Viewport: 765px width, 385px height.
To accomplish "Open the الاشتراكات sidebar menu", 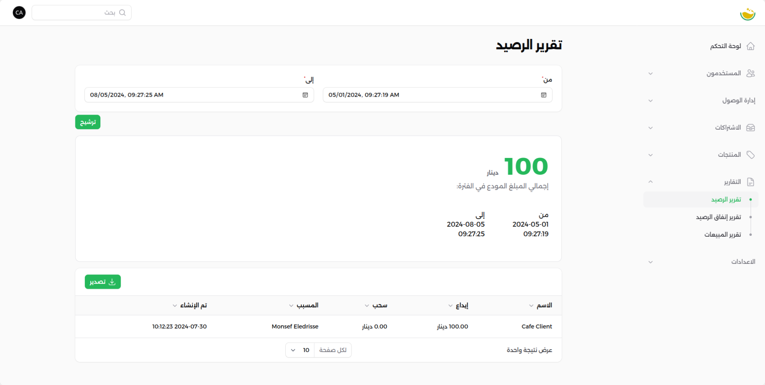I will 700,128.
